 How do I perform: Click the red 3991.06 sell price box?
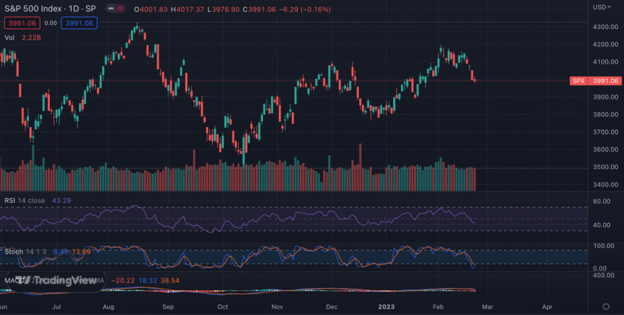tap(22, 23)
